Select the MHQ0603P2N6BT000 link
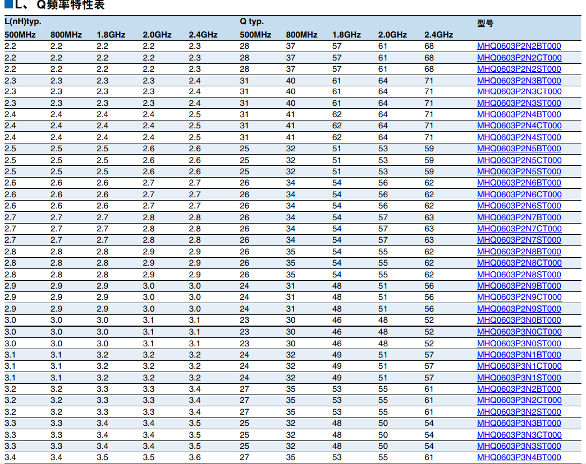Viewport: 586px width, 464px height. pyautogui.click(x=519, y=183)
